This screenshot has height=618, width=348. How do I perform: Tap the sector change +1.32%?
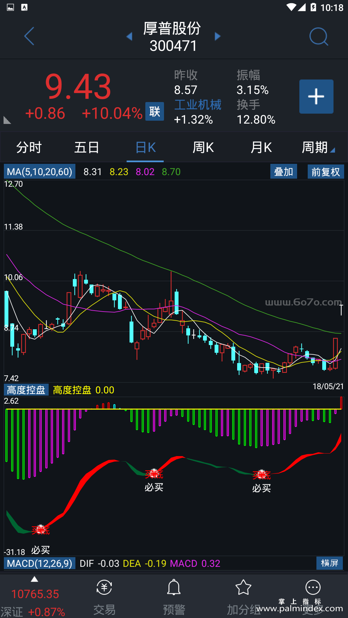coord(193,120)
